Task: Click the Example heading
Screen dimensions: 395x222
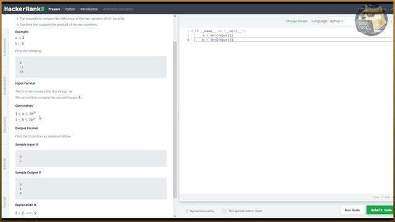Action: pyautogui.click(x=22, y=31)
